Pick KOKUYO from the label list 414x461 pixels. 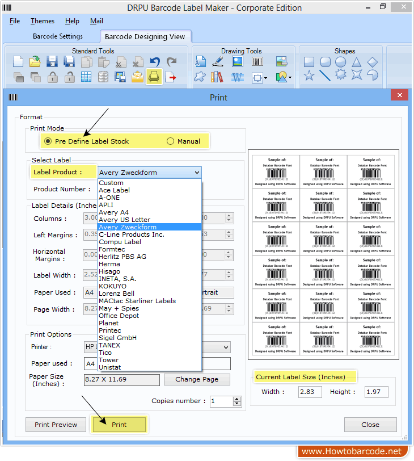150,286
